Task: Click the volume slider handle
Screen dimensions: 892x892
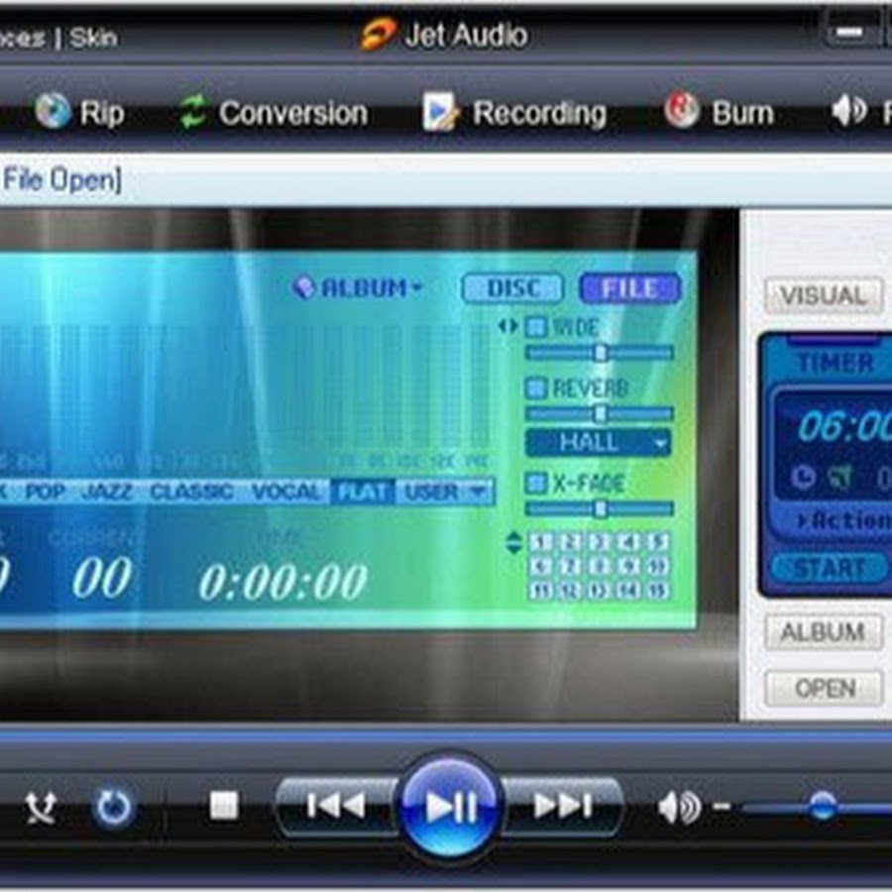Action: [822, 806]
